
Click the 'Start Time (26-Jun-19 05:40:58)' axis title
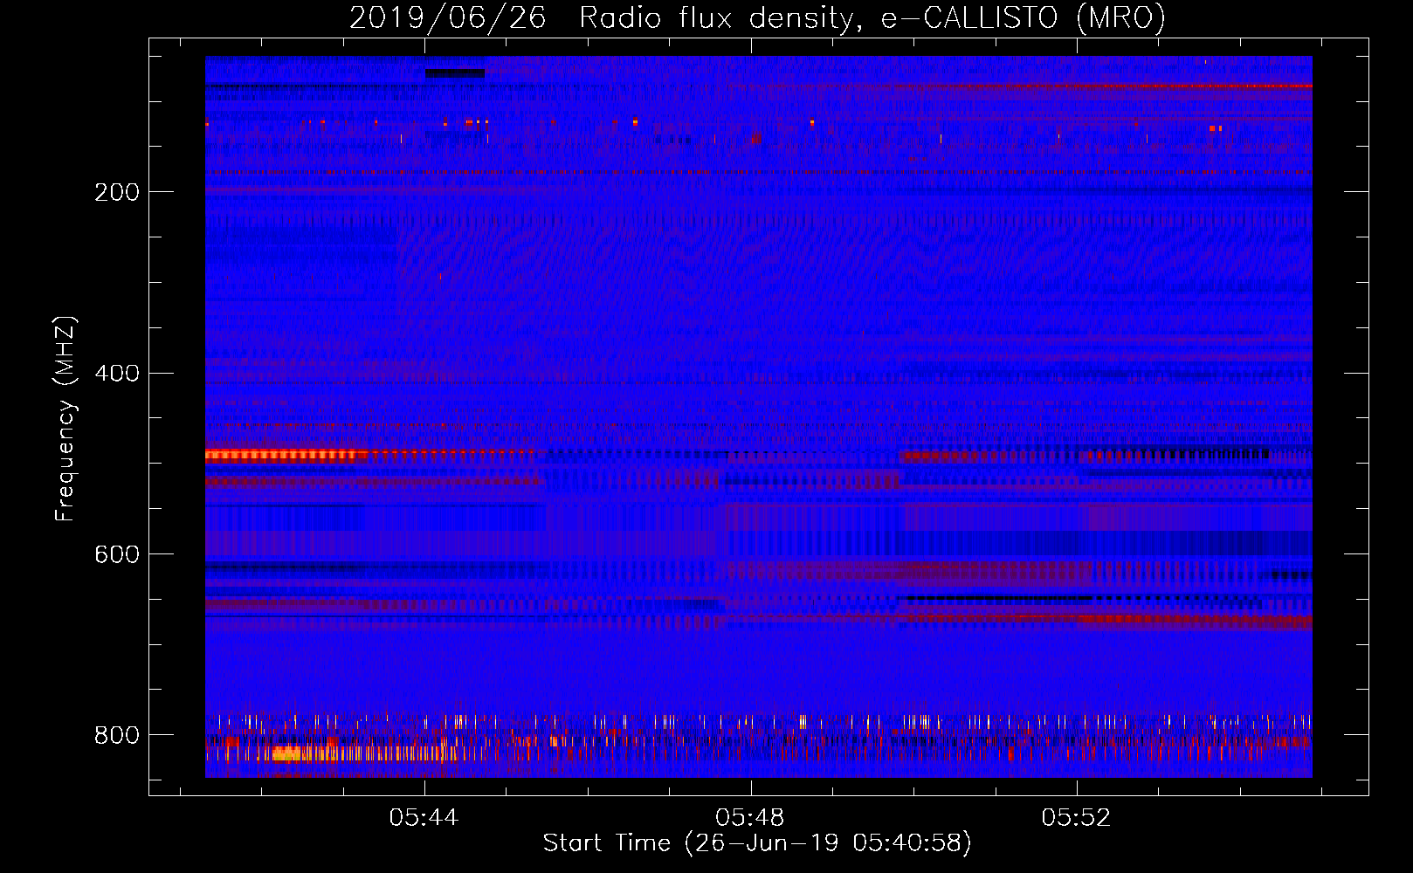(x=757, y=843)
